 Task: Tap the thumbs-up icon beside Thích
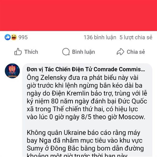(18, 52)
